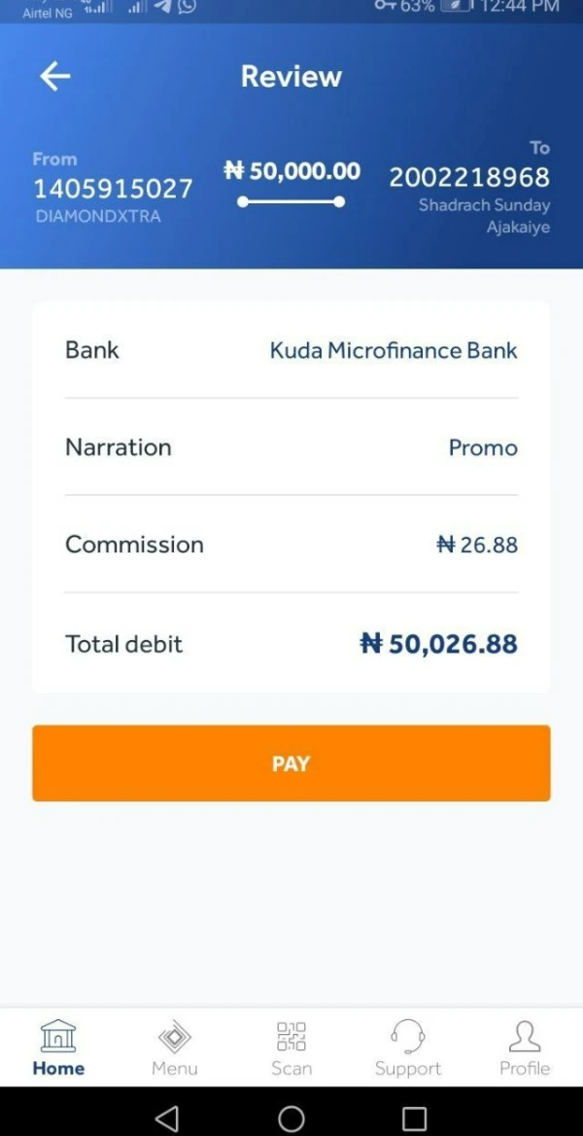Image resolution: width=583 pixels, height=1136 pixels.
Task: Tap the Menu diamond icon
Action: pyautogui.click(x=175, y=1036)
